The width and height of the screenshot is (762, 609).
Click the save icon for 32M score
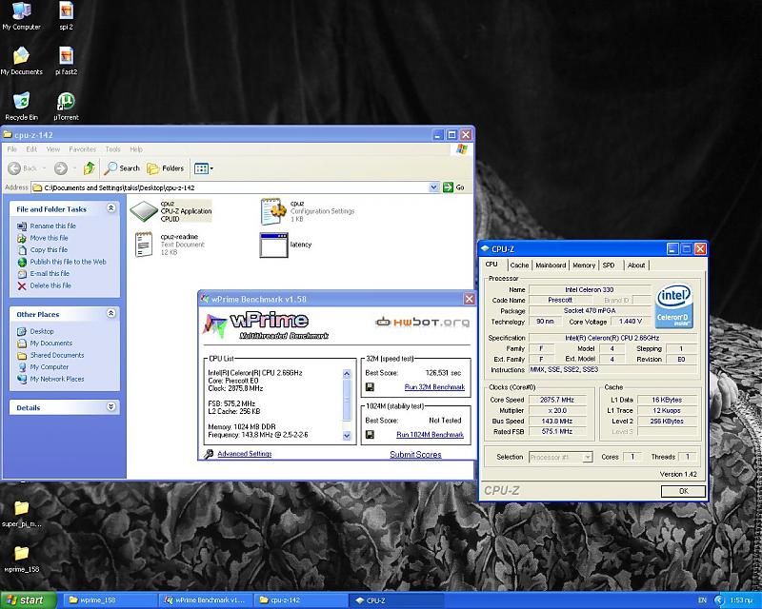coord(370,387)
